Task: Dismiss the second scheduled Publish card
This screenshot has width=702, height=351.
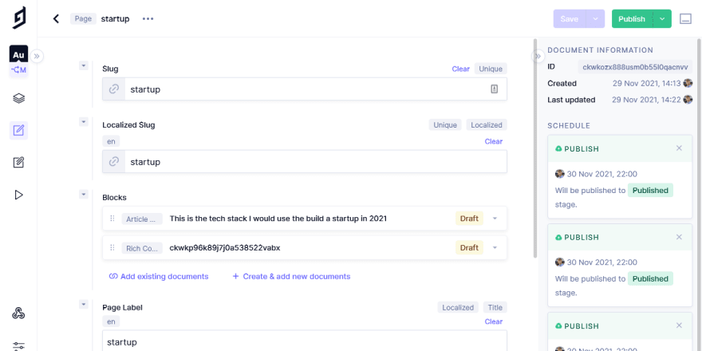Action: point(679,237)
